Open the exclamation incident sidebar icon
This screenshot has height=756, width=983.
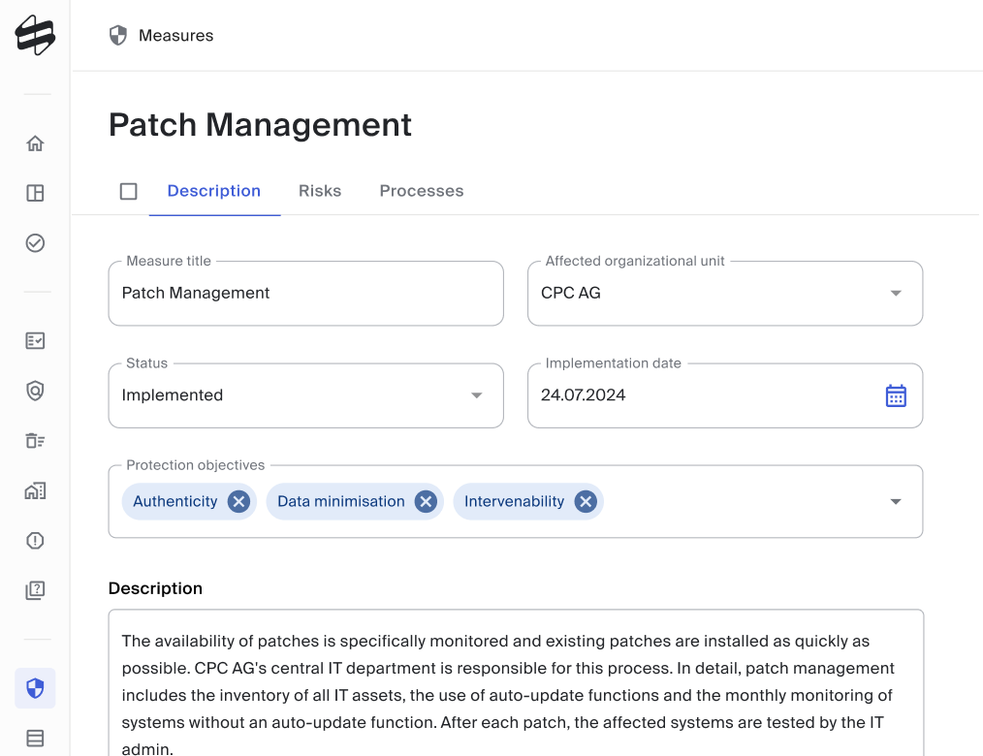pyautogui.click(x=35, y=541)
